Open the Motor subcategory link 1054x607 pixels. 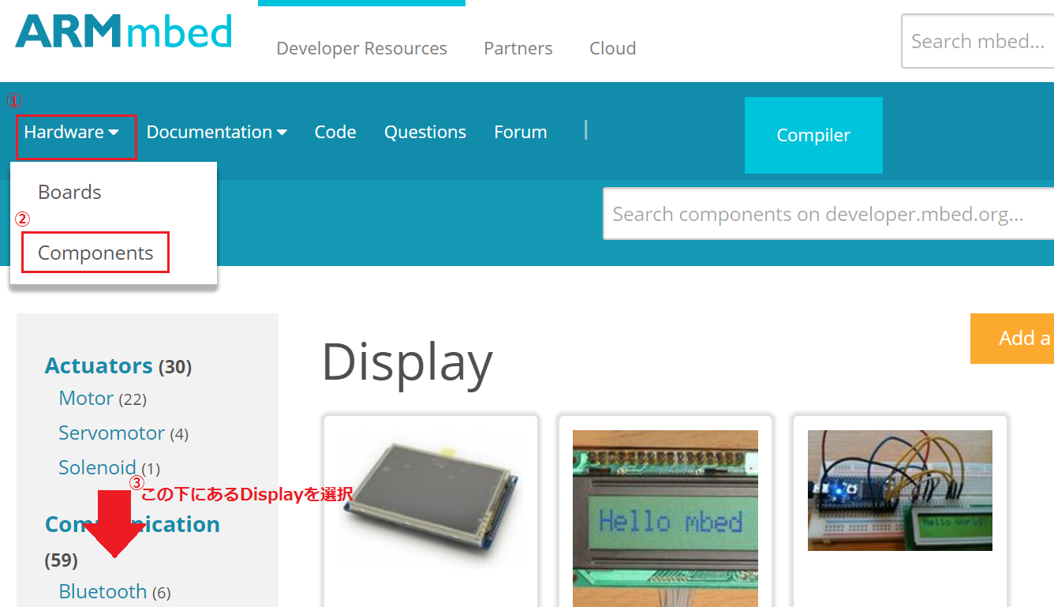click(x=86, y=398)
